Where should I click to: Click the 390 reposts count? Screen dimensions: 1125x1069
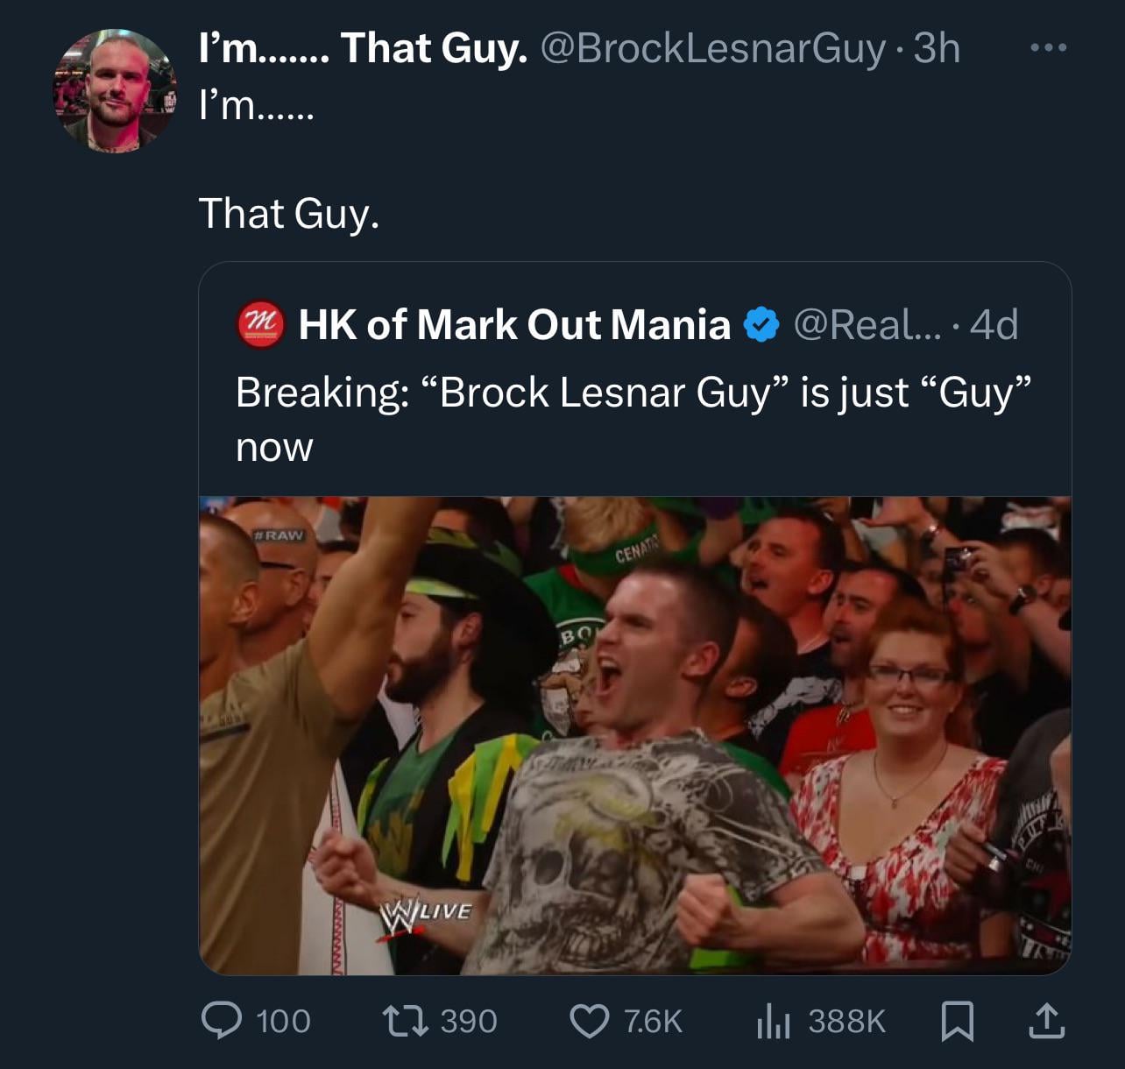(469, 1021)
